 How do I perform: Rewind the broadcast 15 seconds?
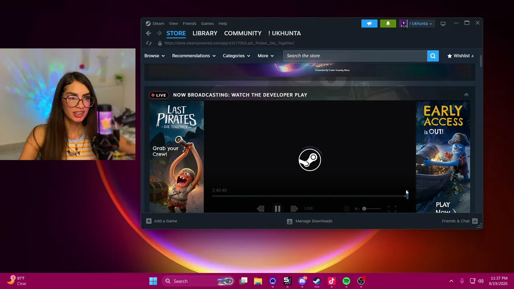(x=261, y=208)
